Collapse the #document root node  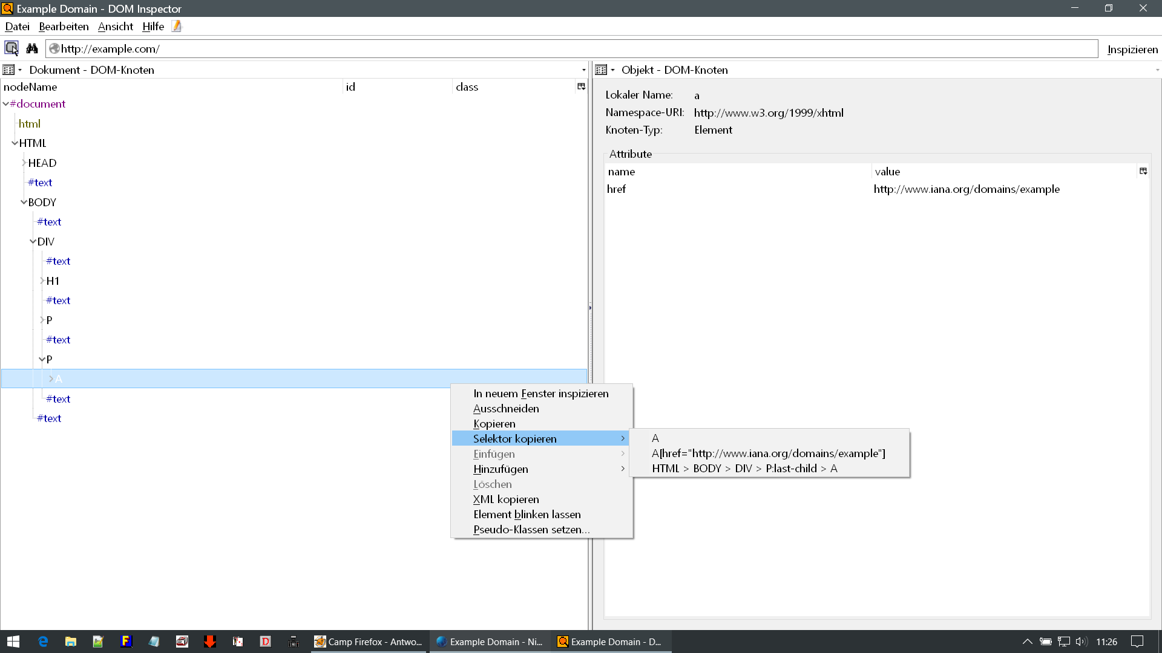point(5,104)
